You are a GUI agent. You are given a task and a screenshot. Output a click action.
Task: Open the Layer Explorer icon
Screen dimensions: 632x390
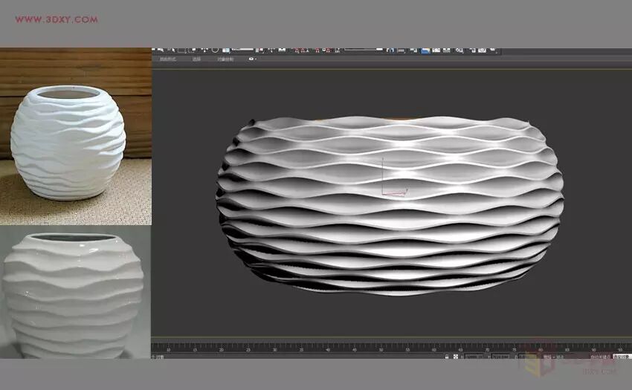[413, 50]
